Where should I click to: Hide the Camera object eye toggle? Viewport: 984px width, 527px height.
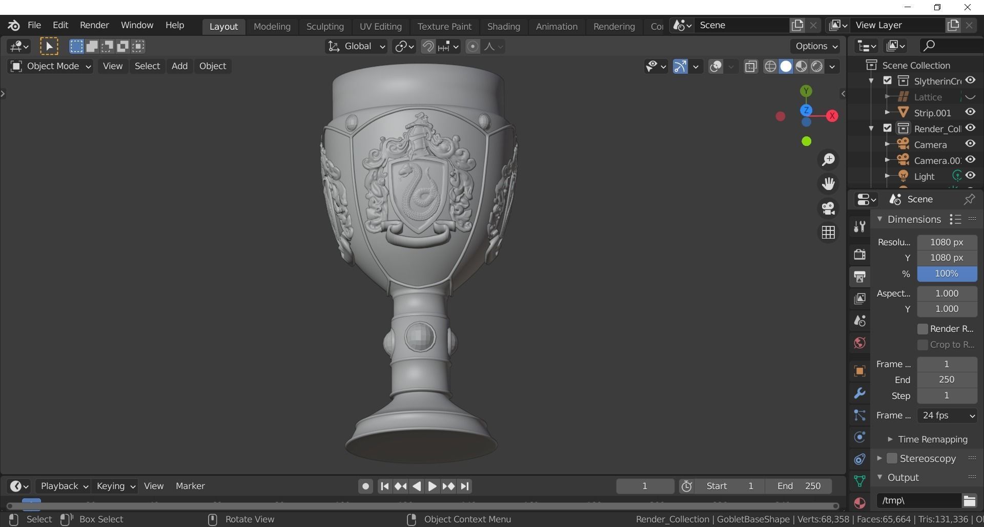970,144
